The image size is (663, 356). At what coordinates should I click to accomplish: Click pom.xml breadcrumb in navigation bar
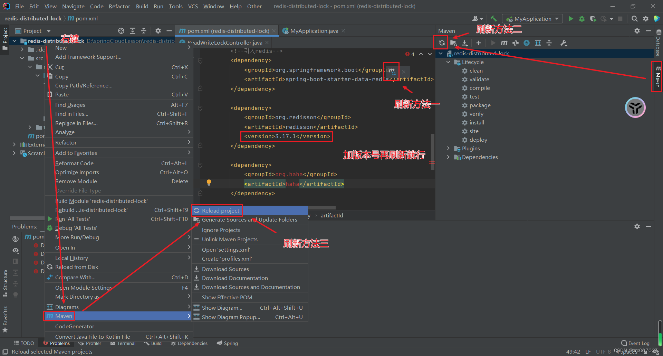pyautogui.click(x=83, y=18)
